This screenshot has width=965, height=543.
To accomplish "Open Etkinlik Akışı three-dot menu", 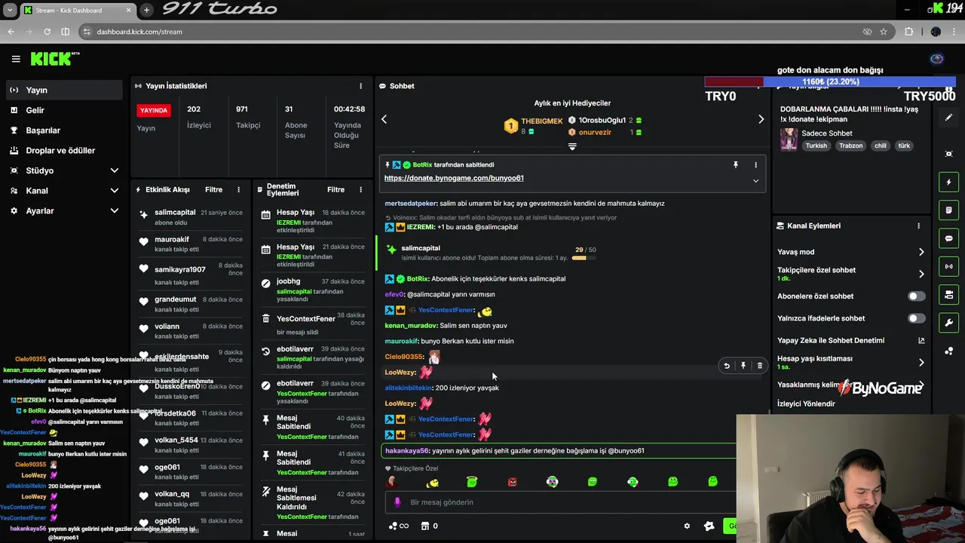I will pos(238,190).
